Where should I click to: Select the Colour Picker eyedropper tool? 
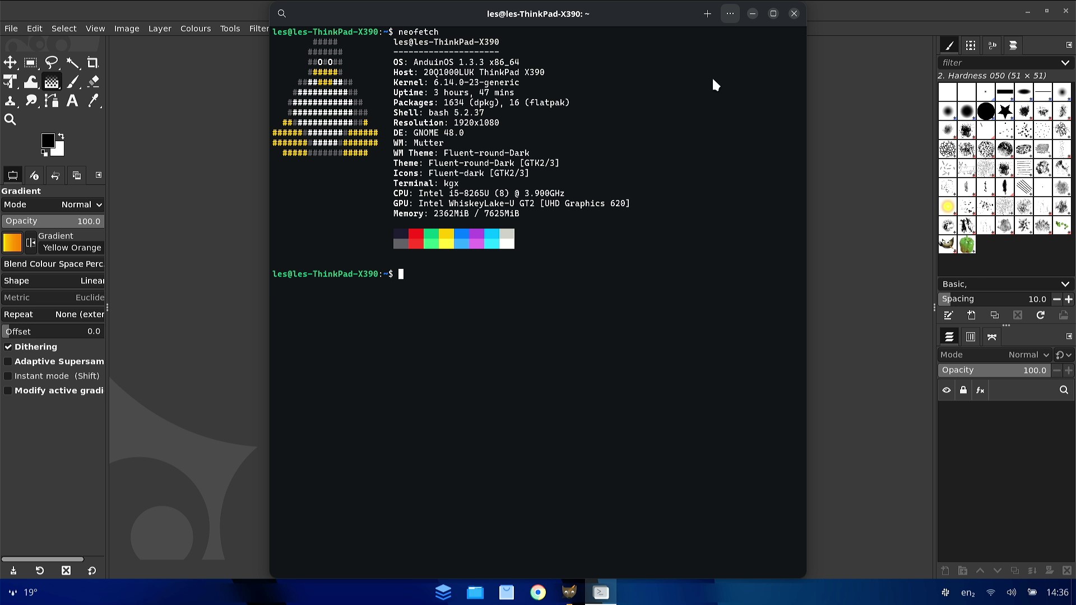click(x=93, y=101)
